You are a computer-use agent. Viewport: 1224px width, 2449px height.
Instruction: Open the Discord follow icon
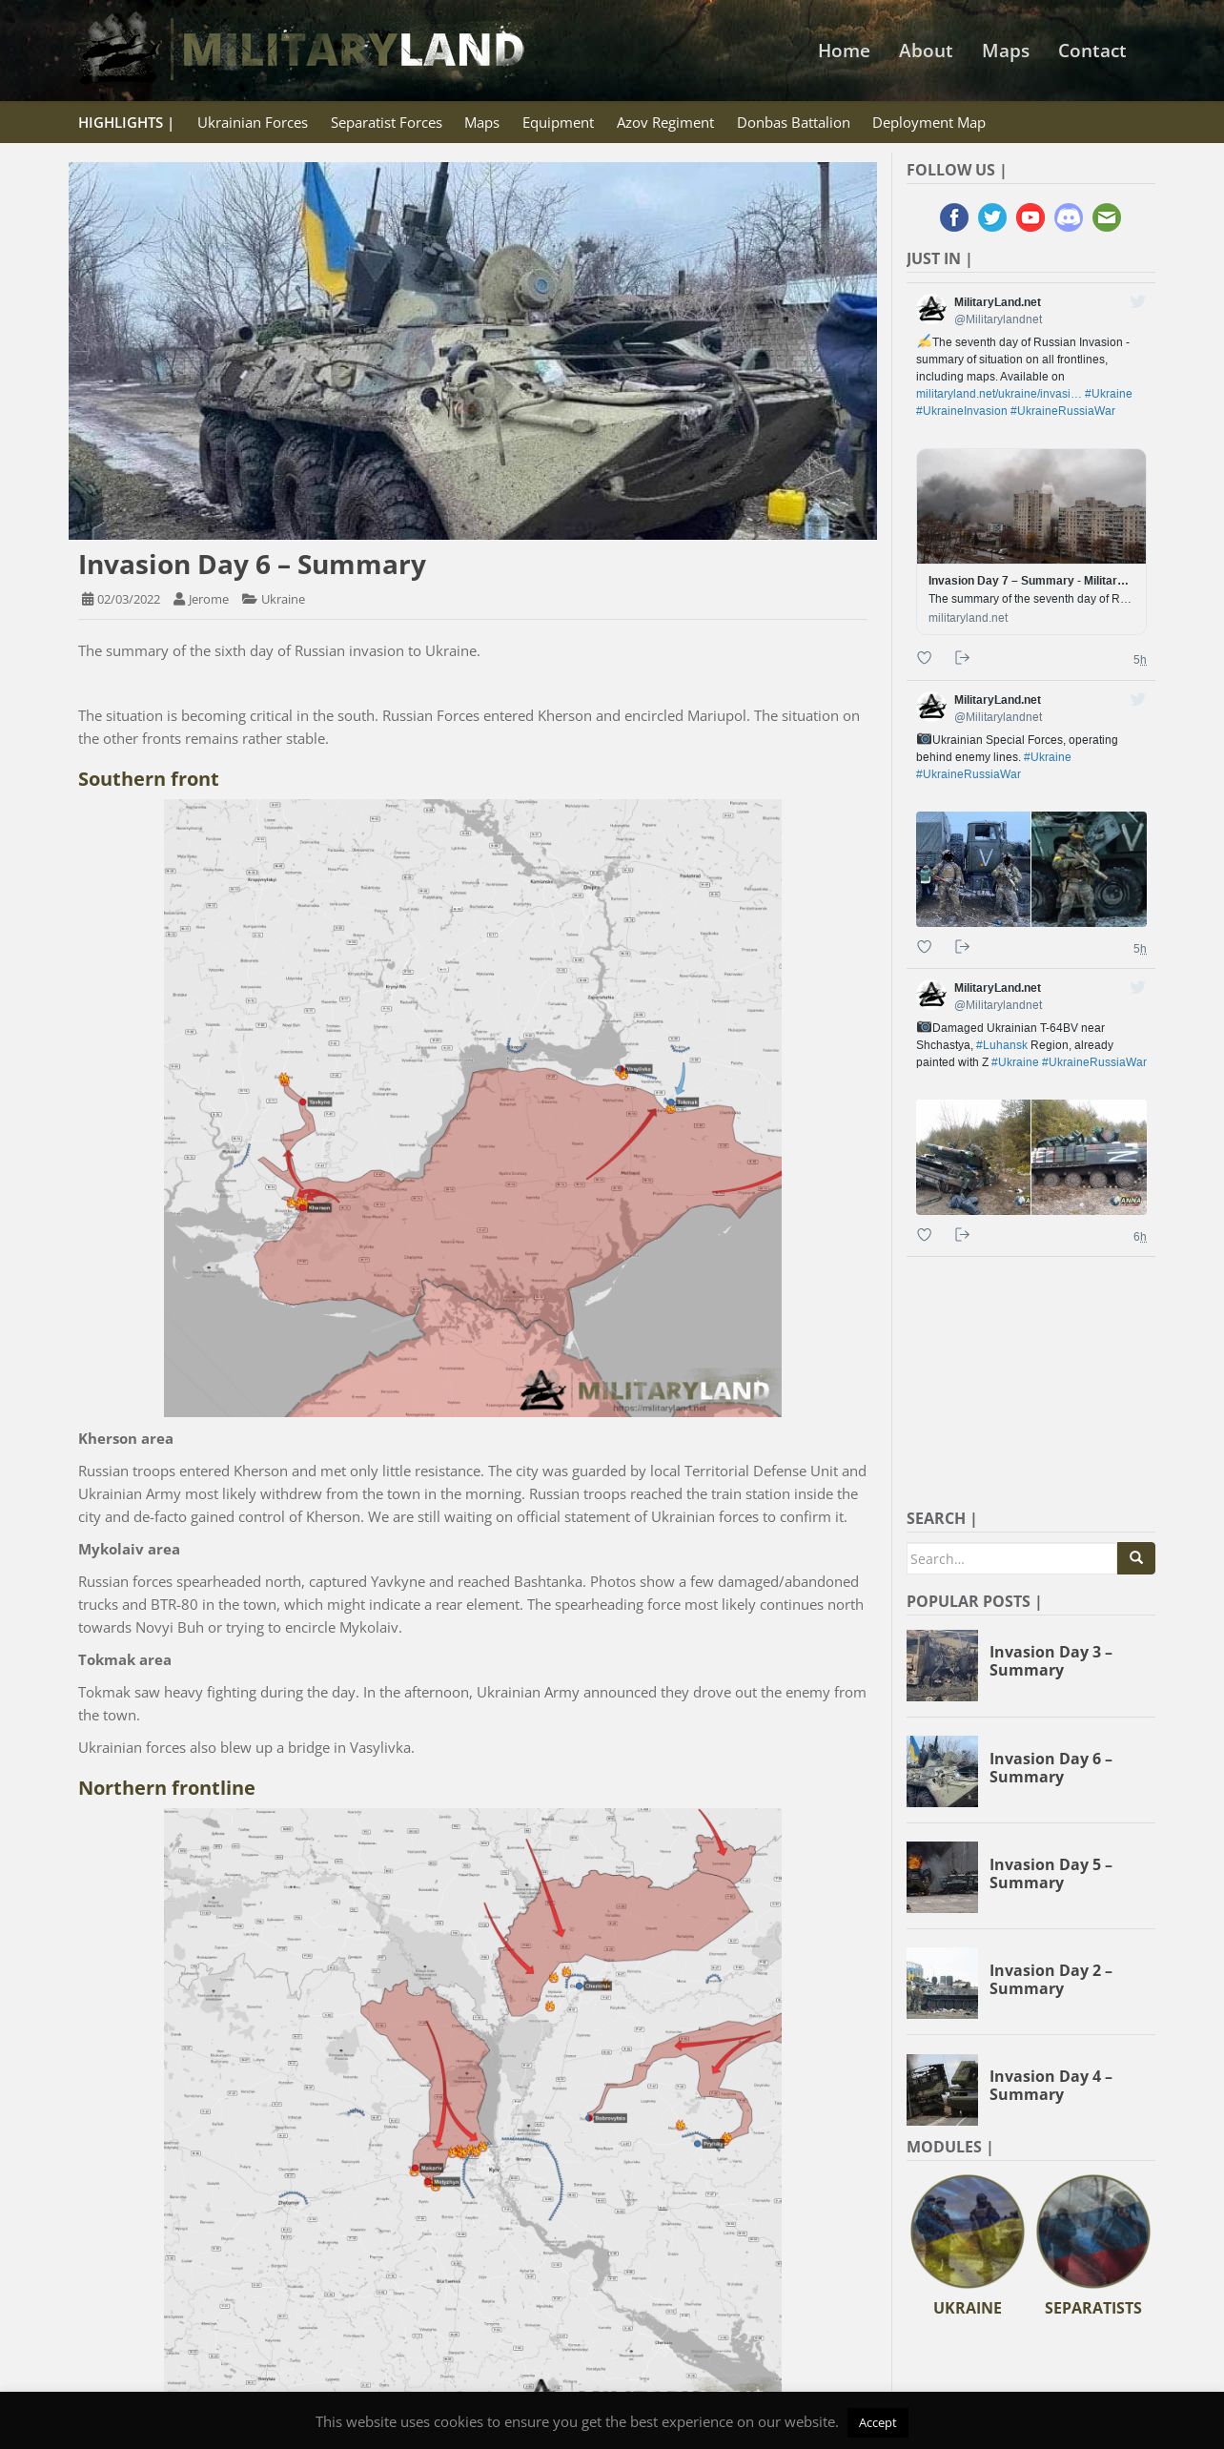coord(1069,217)
